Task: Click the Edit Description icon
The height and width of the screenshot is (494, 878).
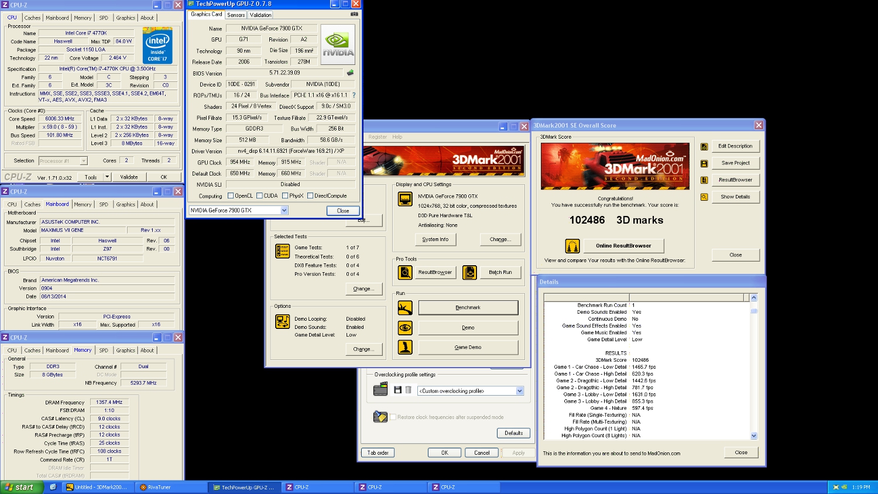Action: (704, 146)
